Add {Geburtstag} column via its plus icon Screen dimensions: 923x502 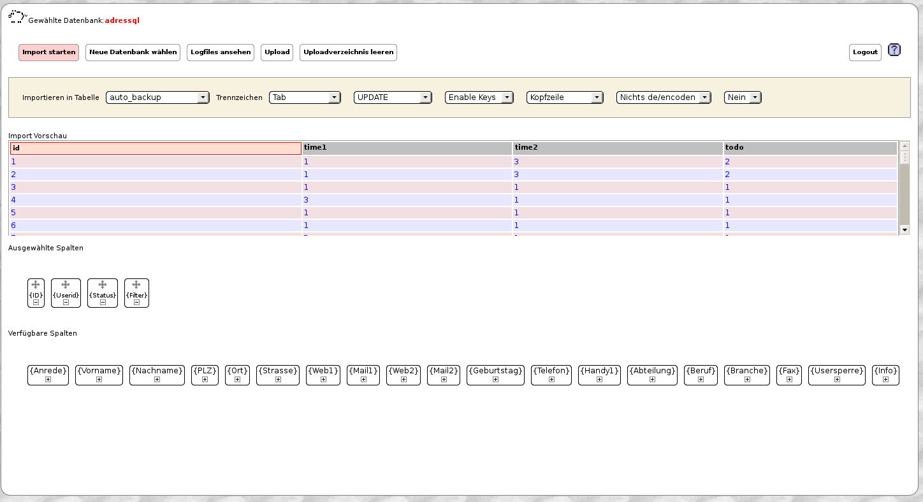pos(495,380)
